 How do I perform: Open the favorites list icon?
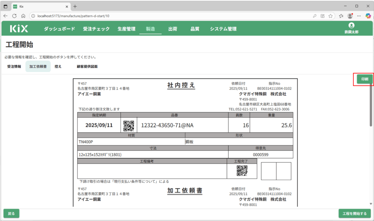341,16
